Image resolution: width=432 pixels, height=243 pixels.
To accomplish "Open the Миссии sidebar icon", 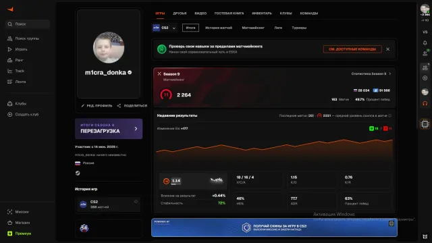I will (10, 212).
